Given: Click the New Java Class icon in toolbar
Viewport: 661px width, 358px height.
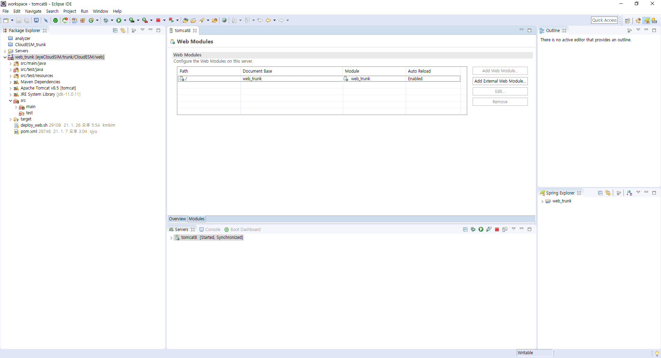Looking at the screenshot, I should (x=91, y=20).
